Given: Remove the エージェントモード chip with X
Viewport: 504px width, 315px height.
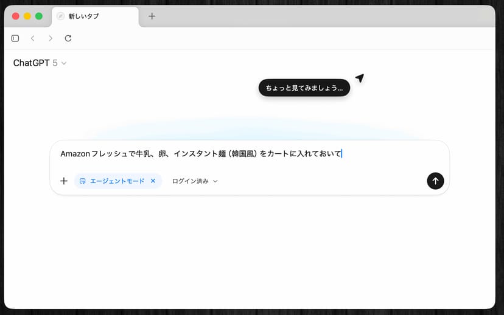Looking at the screenshot, I should coord(153,181).
